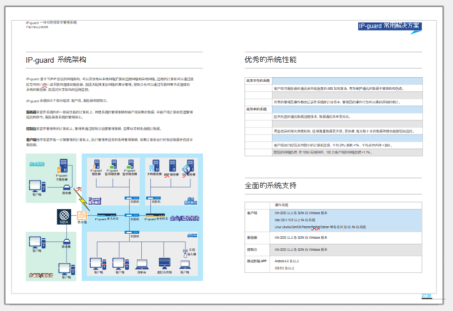This screenshot has height=311, width=453.
Task: Click the 无线接入器 antenna icon
Action: [x=185, y=253]
